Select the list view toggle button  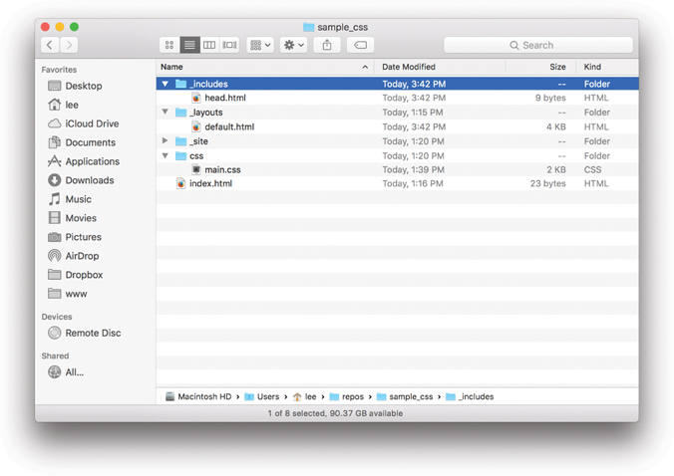(189, 45)
